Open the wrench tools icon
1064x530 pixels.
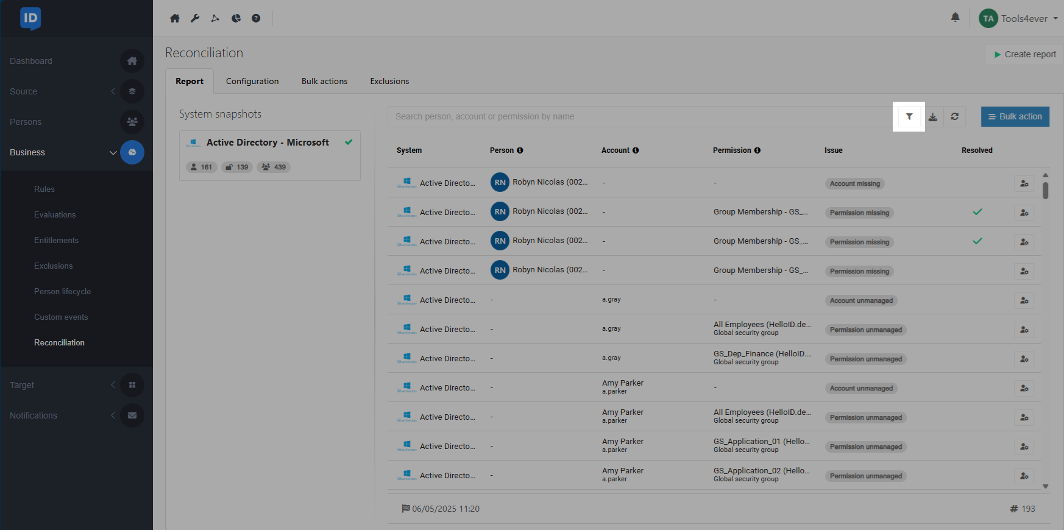[195, 18]
